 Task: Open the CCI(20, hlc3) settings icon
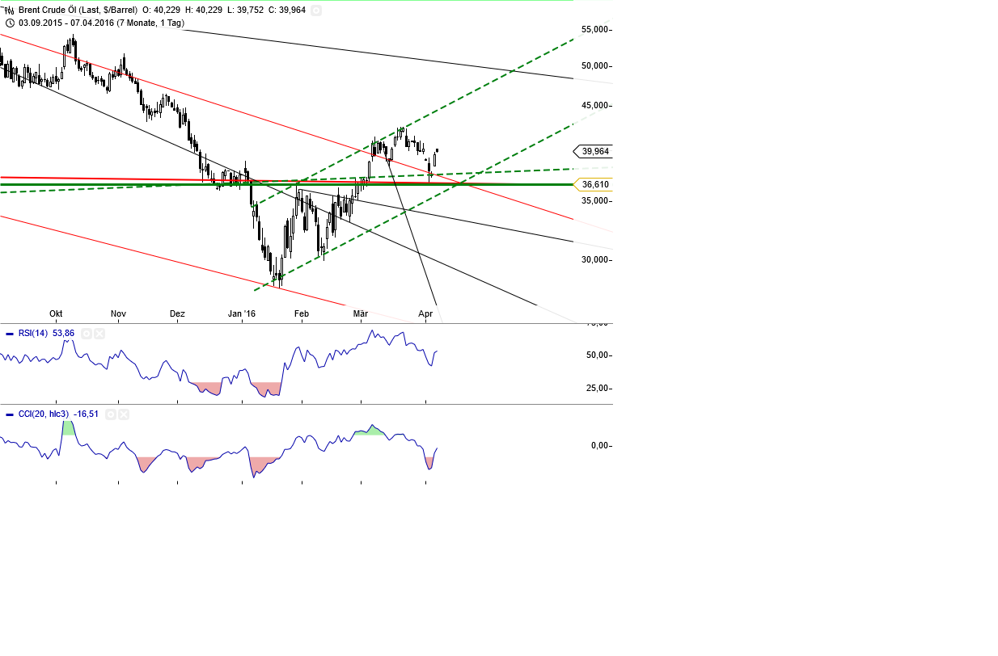click(111, 414)
